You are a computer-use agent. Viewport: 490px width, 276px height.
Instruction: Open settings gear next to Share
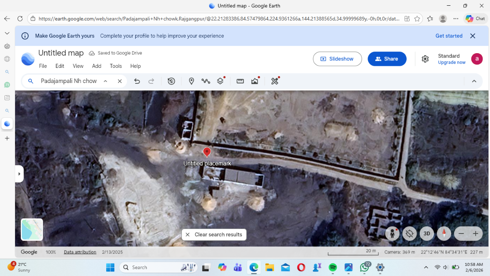tap(425, 59)
